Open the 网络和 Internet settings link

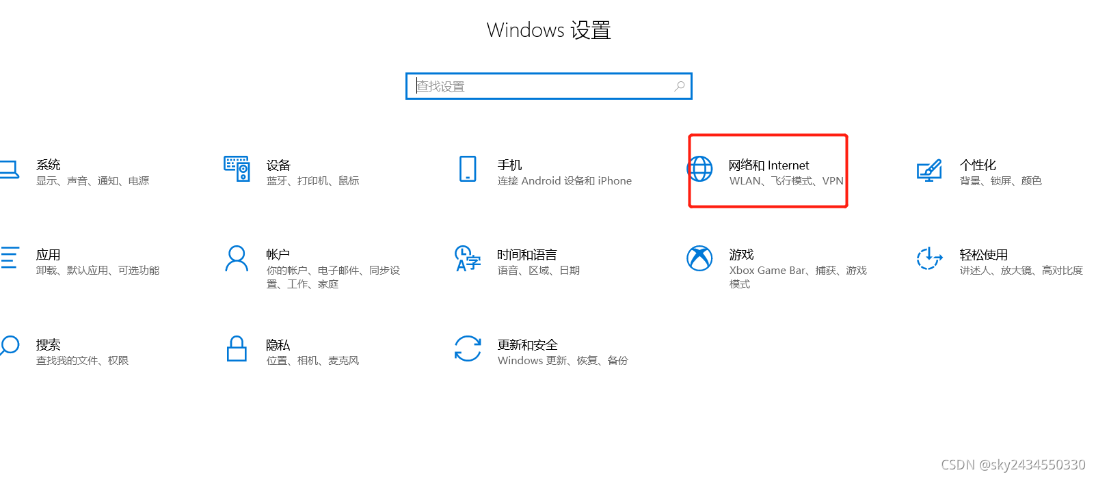768,165
